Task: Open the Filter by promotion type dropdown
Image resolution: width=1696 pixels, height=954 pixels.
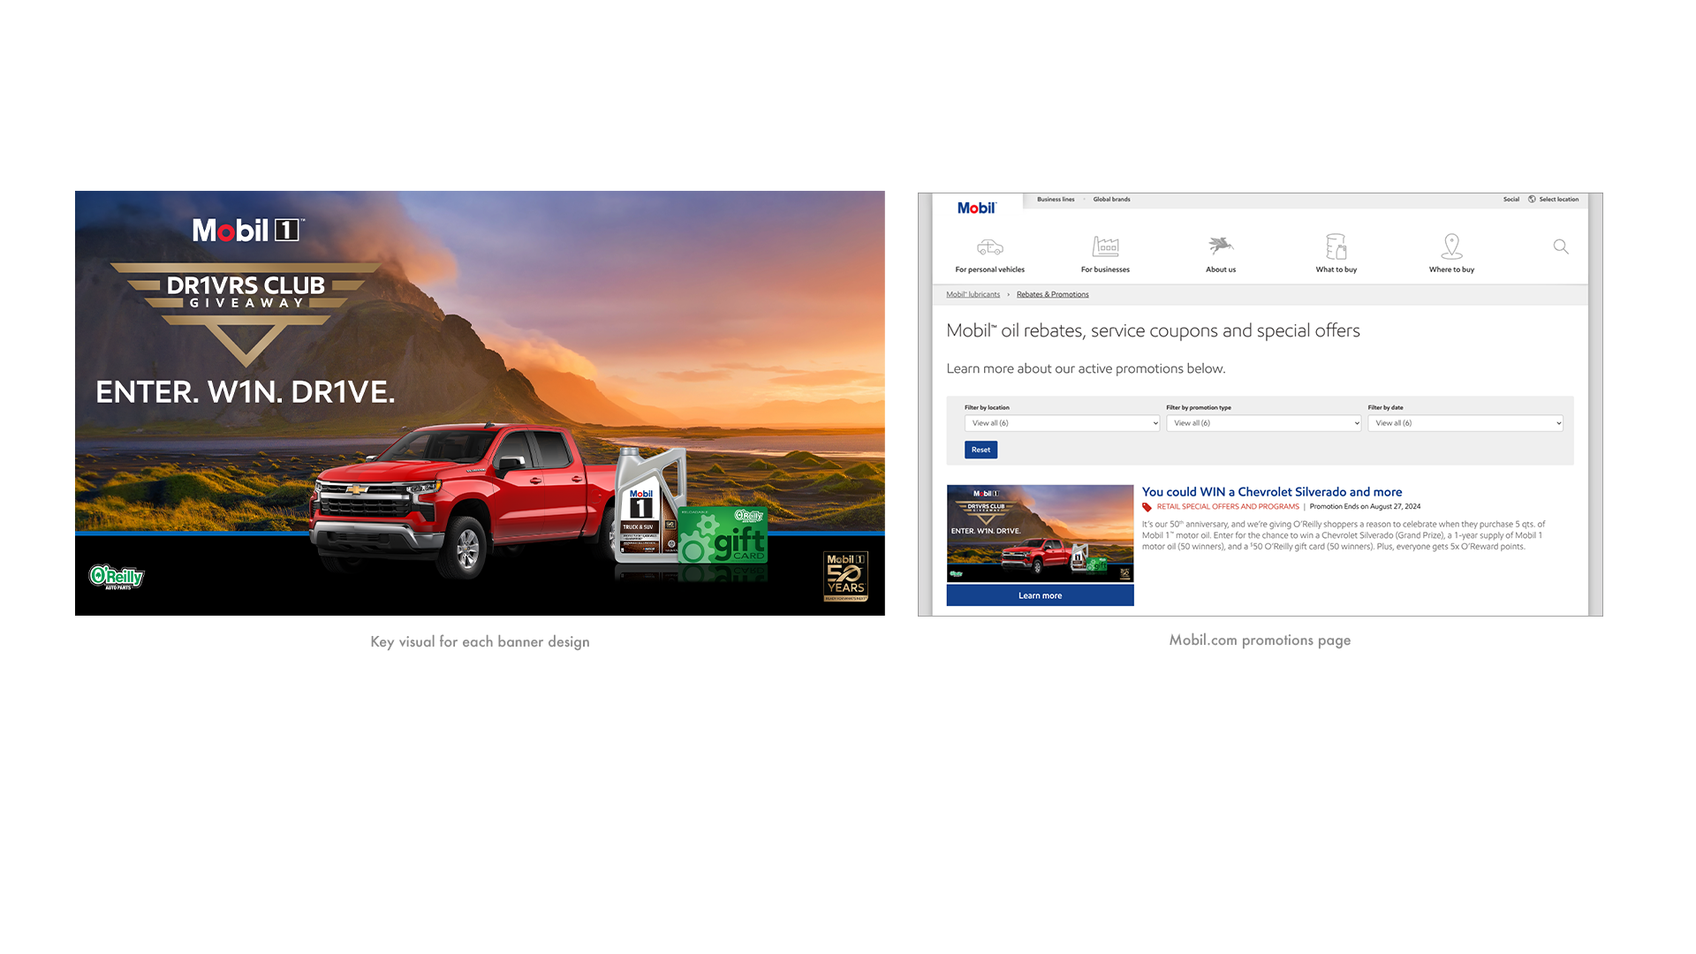Action: [x=1263, y=423]
